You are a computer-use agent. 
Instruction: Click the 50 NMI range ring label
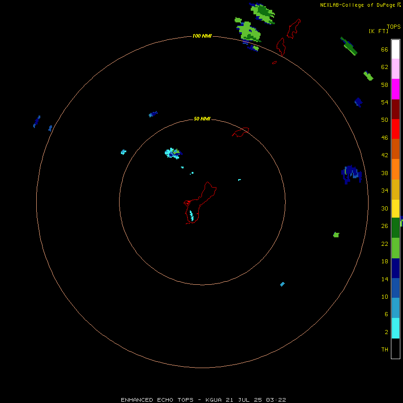tap(202, 119)
